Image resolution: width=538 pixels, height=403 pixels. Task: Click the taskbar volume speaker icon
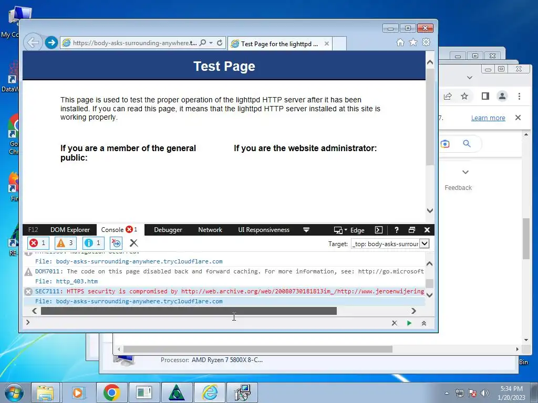484,393
